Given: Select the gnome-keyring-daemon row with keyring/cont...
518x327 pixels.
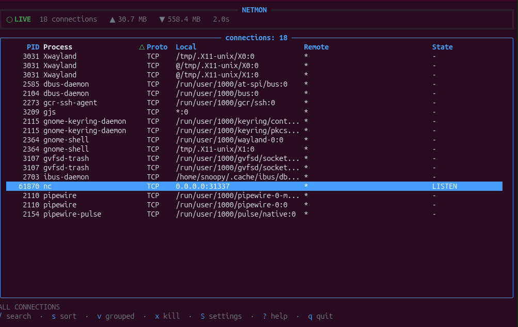Looking at the screenshot, I should 254,121.
